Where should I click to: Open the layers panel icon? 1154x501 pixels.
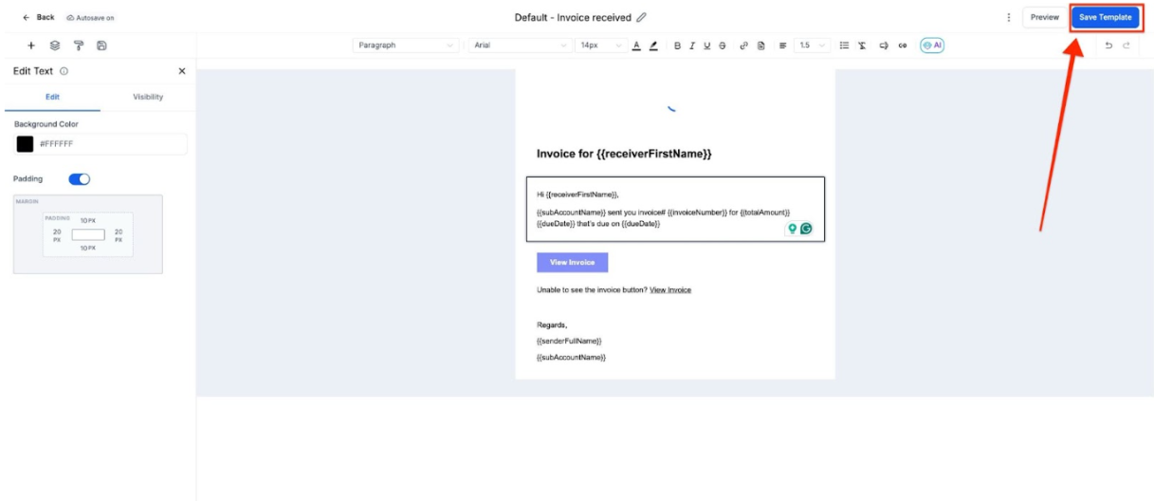coord(55,46)
